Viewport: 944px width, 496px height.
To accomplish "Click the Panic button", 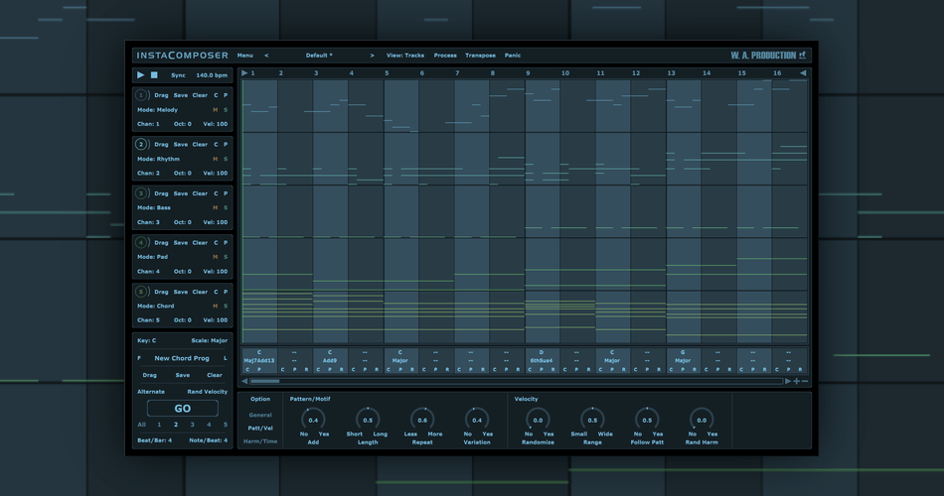I will tap(513, 56).
